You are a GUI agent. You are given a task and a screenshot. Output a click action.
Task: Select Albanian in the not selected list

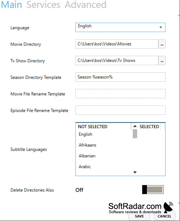[87, 156]
